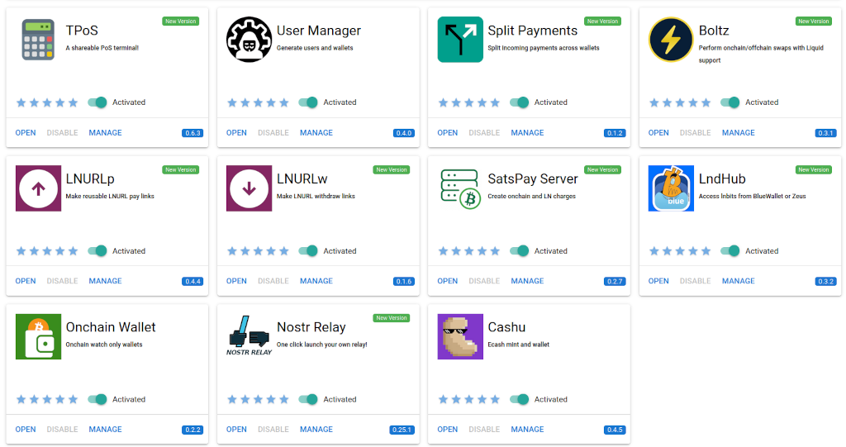
Task: Toggle the Boltz Activated switch
Action: point(730,102)
